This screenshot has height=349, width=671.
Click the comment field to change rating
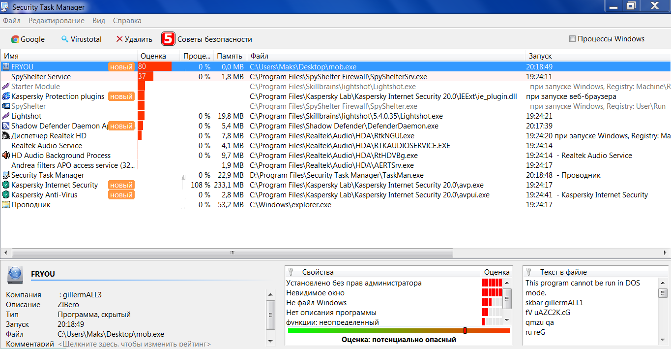[x=134, y=344]
